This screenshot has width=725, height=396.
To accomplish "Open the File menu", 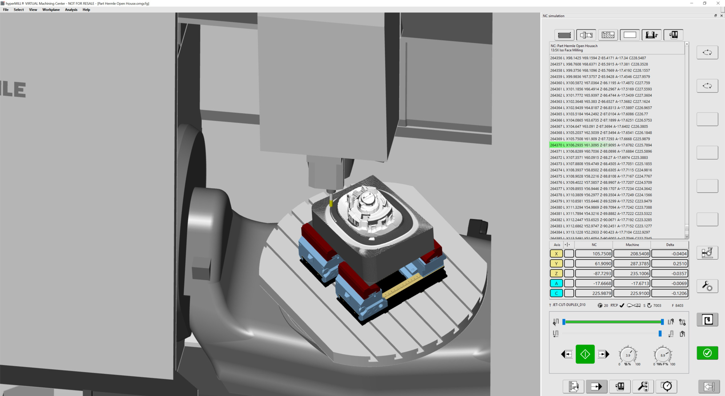I will (x=6, y=10).
